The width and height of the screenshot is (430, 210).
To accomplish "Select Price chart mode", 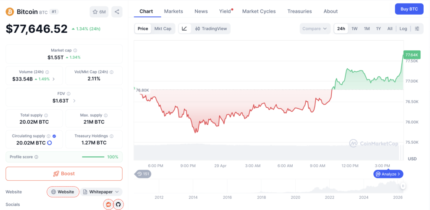I will click(143, 29).
